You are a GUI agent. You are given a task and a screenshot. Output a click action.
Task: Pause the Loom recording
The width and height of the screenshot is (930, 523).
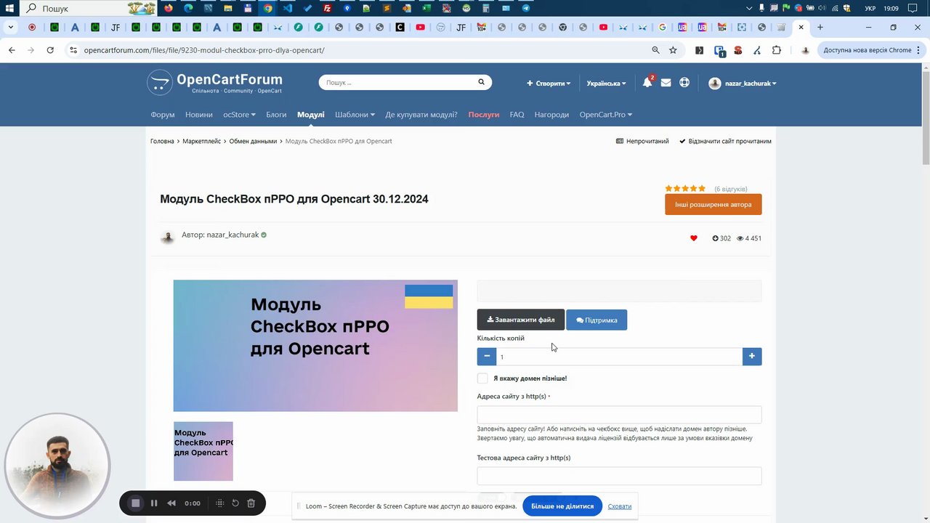point(154,503)
